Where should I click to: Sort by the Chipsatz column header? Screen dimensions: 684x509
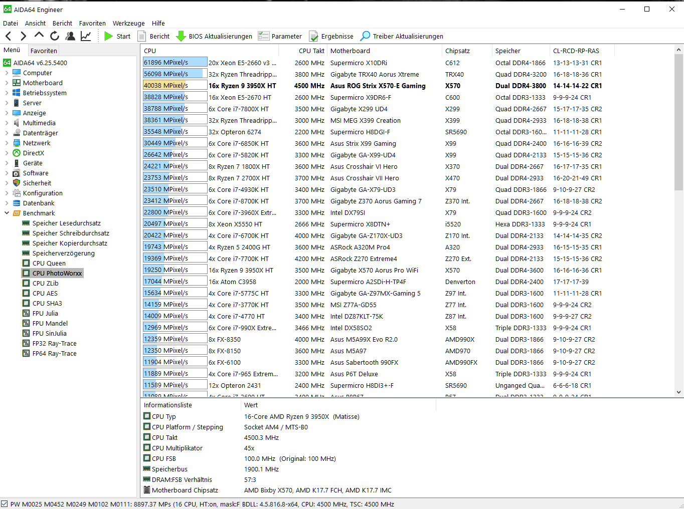(x=467, y=51)
